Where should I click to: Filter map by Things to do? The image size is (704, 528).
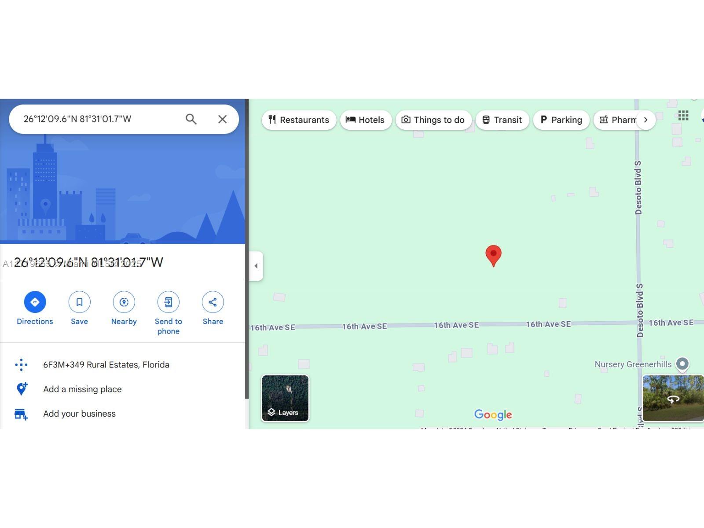[x=433, y=120]
